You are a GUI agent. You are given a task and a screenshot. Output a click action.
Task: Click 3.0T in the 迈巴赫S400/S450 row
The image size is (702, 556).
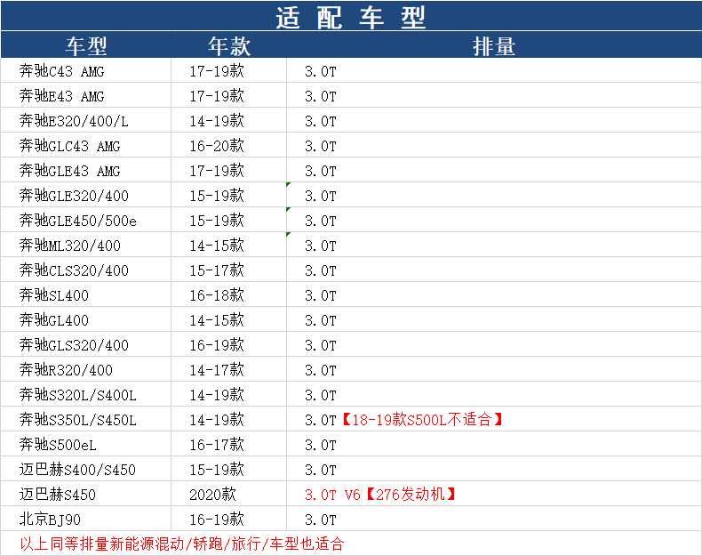tap(320, 470)
